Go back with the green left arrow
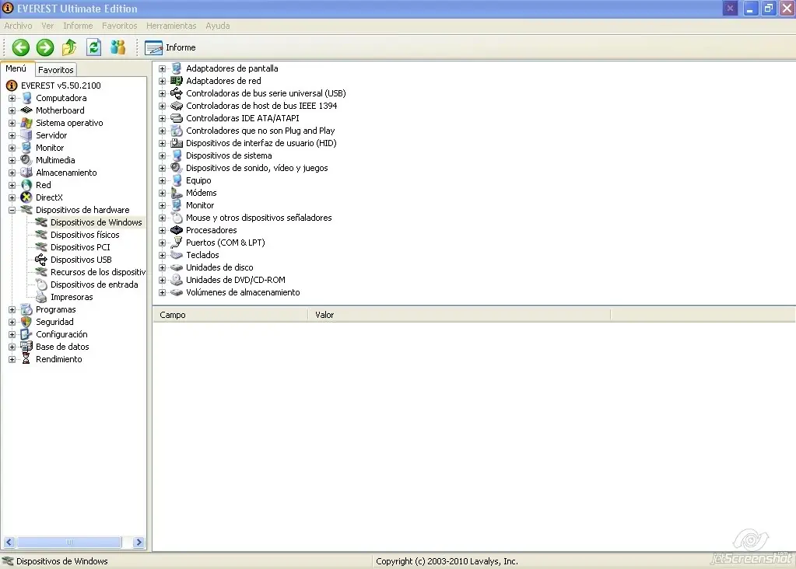The height and width of the screenshot is (569, 796). [x=21, y=47]
